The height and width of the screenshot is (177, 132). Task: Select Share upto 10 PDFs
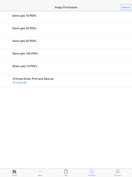coord(66,68)
